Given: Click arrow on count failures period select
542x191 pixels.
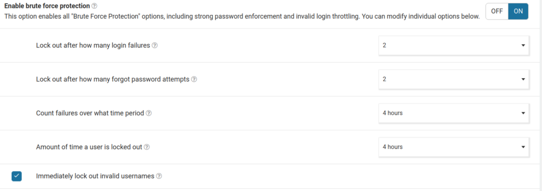Looking at the screenshot, I should coord(523,113).
